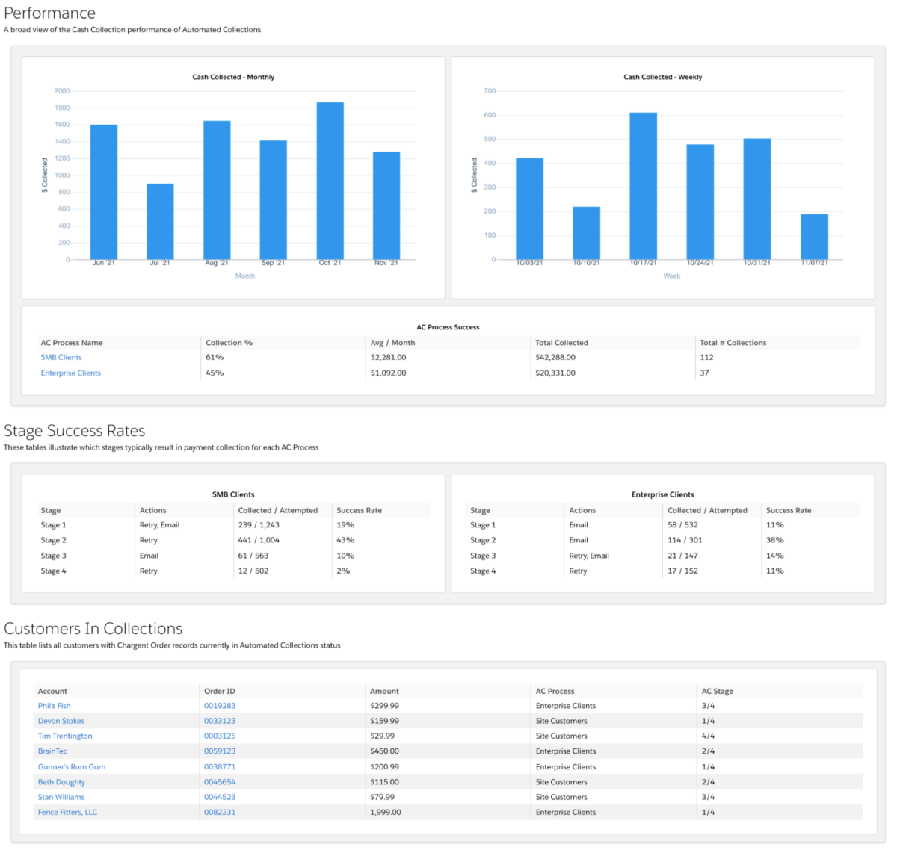View order 0019283 details
This screenshot has width=897, height=853.
click(x=218, y=705)
